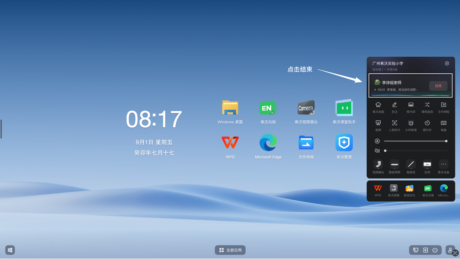Click the auto-brightness A icon
The image size is (460, 259).
(x=377, y=141)
